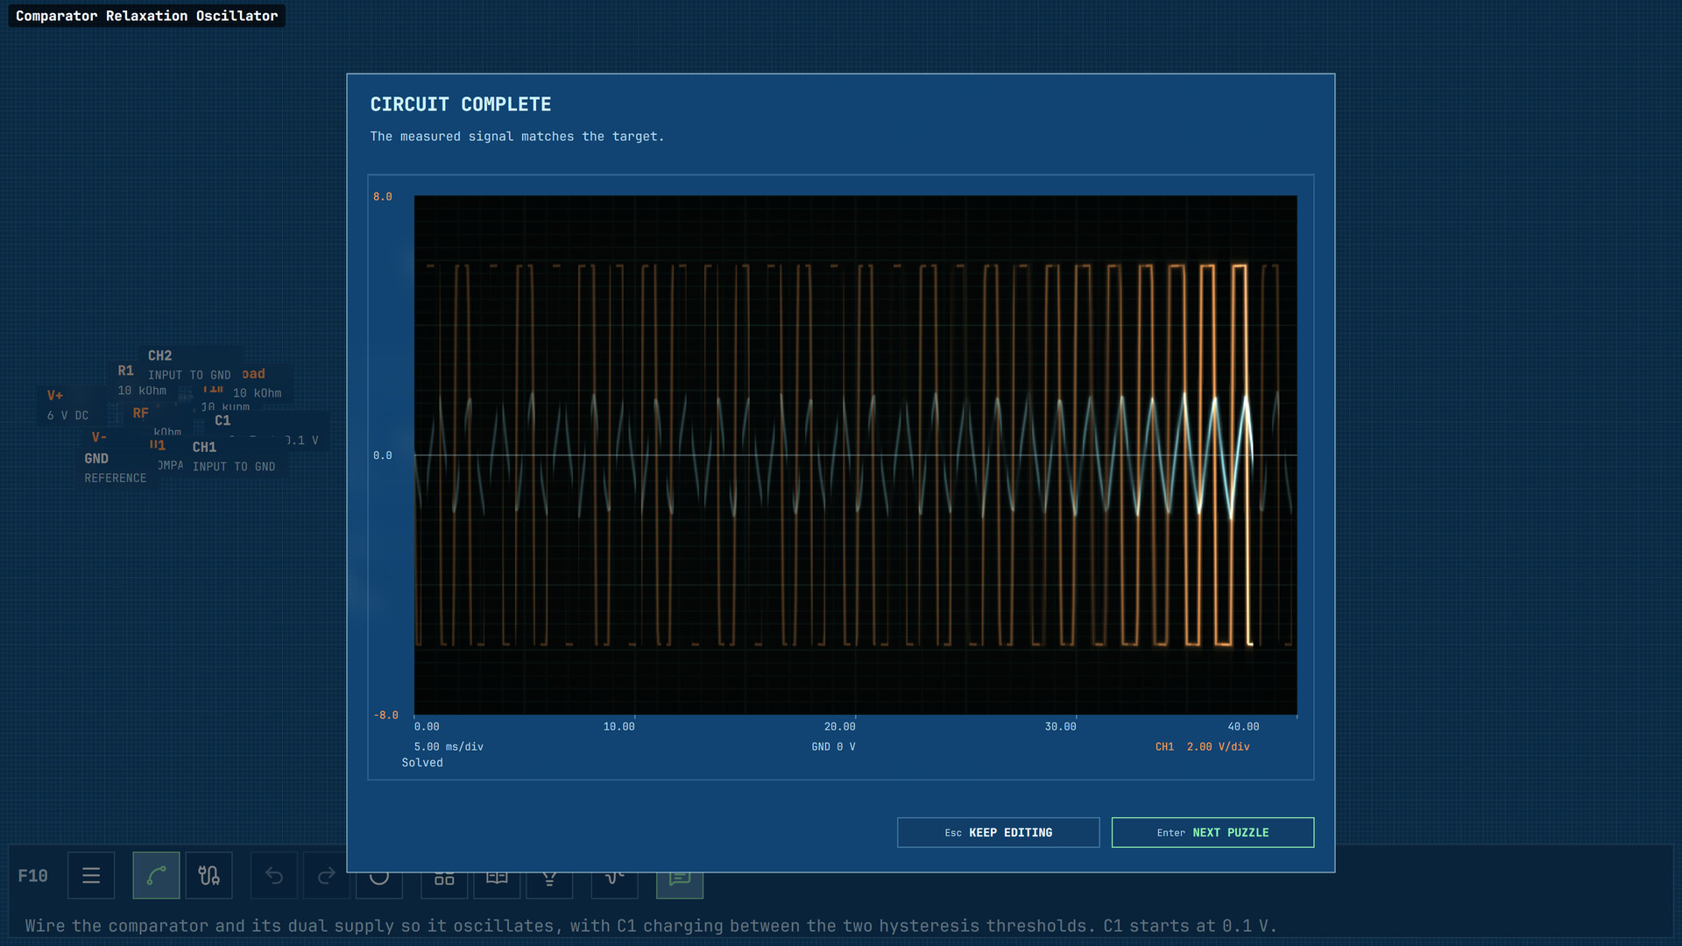1682x946 pixels.
Task: Click the Keep Editing button
Action: [x=998, y=832]
